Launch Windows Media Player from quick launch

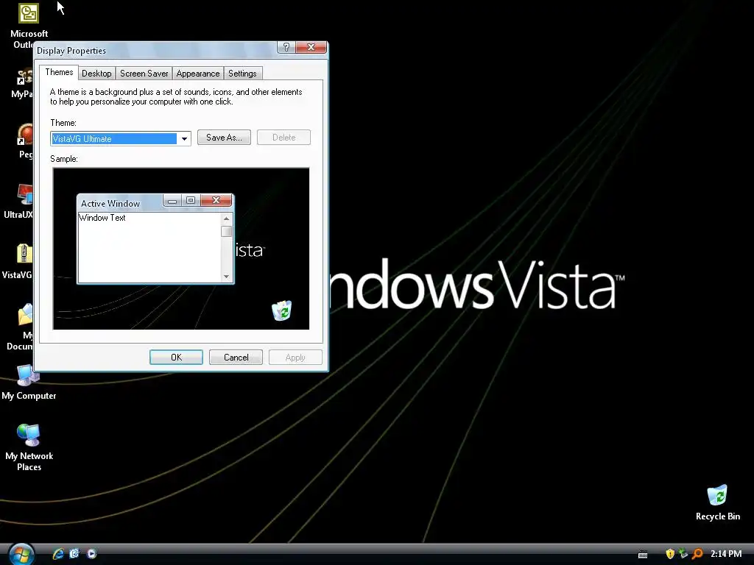(91, 553)
